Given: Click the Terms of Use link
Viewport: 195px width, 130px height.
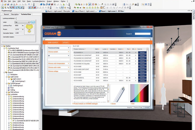Looking at the screenshot, I should tap(138, 107).
